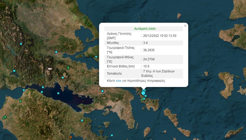Select the green marker on Evia beside the large marker
Viewport: 246px width, 140px height.
tap(142, 100)
